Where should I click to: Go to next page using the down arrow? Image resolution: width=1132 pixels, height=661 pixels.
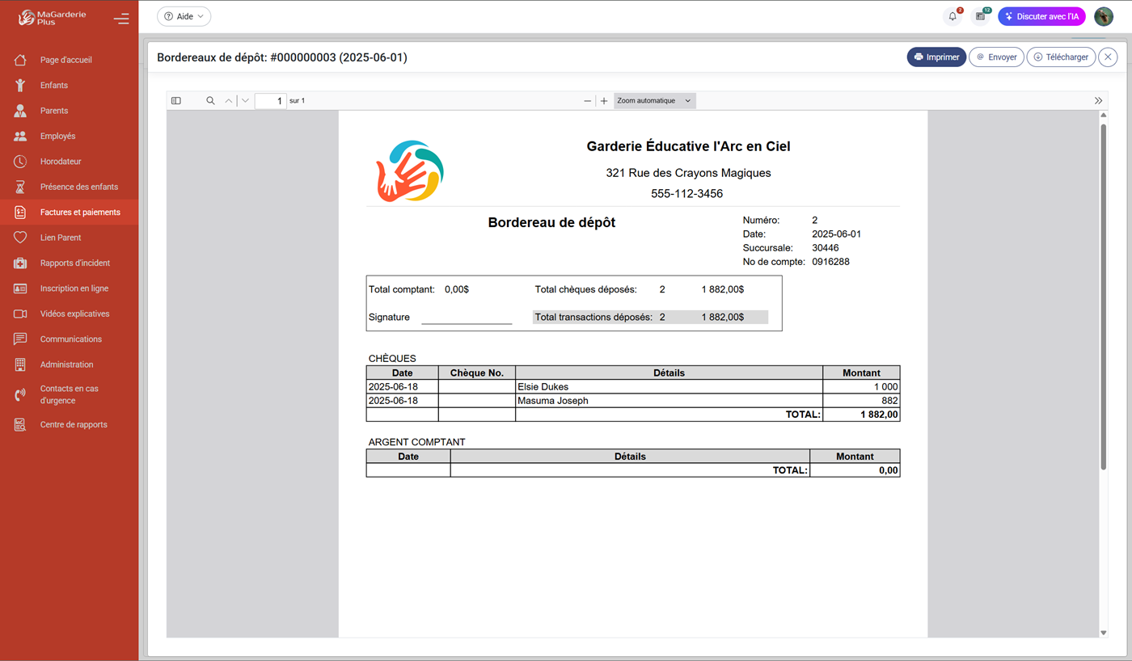[245, 101]
